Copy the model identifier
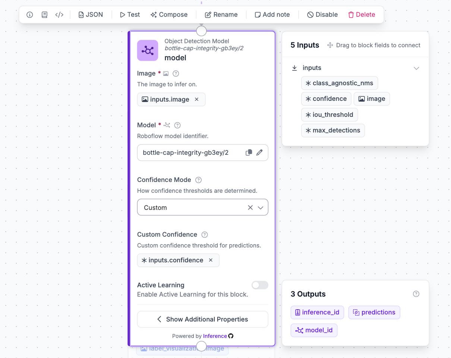The height and width of the screenshot is (358, 451). (x=249, y=153)
